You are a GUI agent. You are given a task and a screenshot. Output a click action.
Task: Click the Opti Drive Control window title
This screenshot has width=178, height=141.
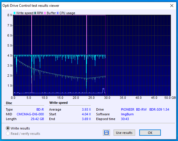31,6
